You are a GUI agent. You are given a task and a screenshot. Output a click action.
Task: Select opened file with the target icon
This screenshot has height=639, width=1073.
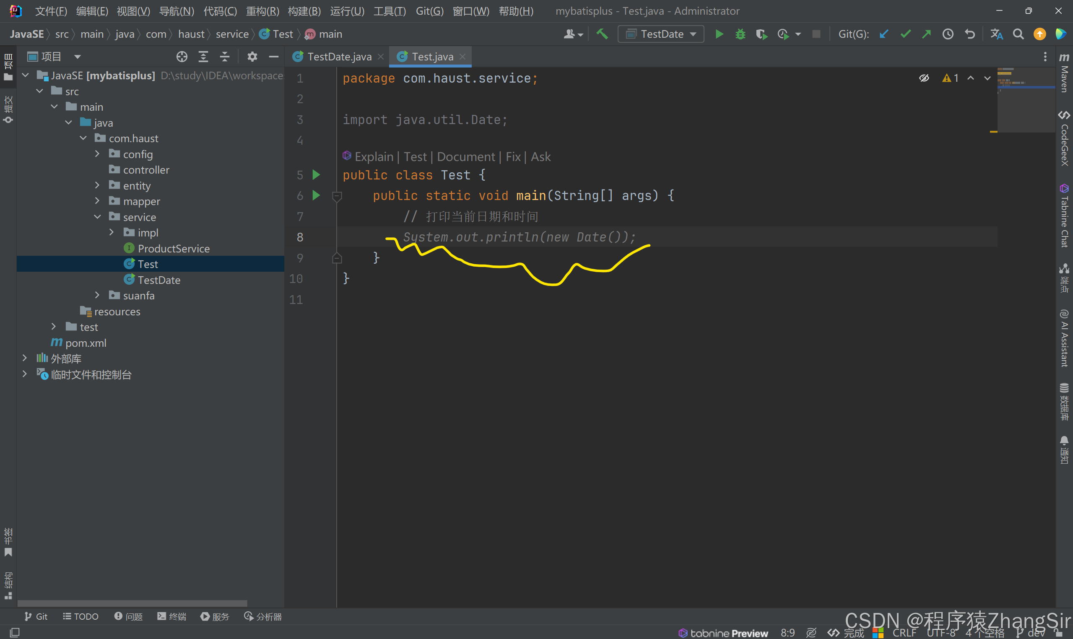point(182,57)
